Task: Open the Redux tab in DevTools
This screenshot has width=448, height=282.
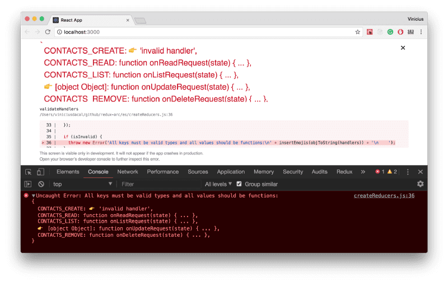Action: [x=344, y=172]
